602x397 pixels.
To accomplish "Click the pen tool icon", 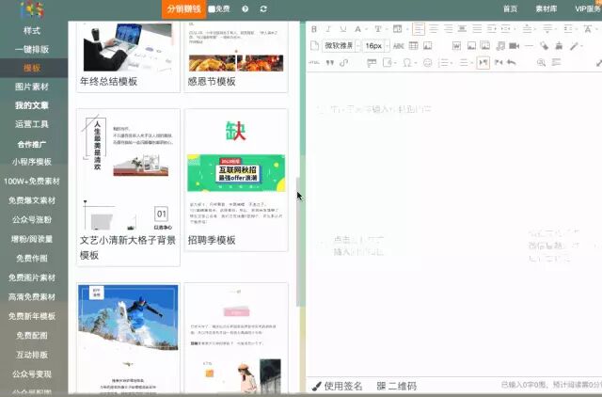I will tap(575, 46).
